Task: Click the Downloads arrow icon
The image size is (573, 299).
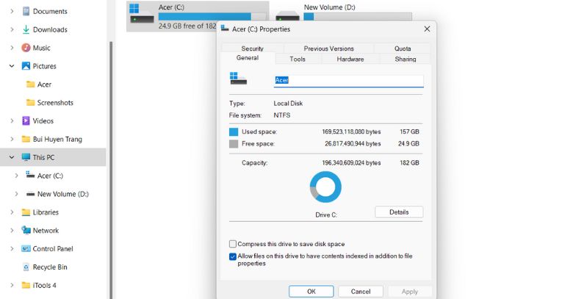Action: tap(26, 29)
